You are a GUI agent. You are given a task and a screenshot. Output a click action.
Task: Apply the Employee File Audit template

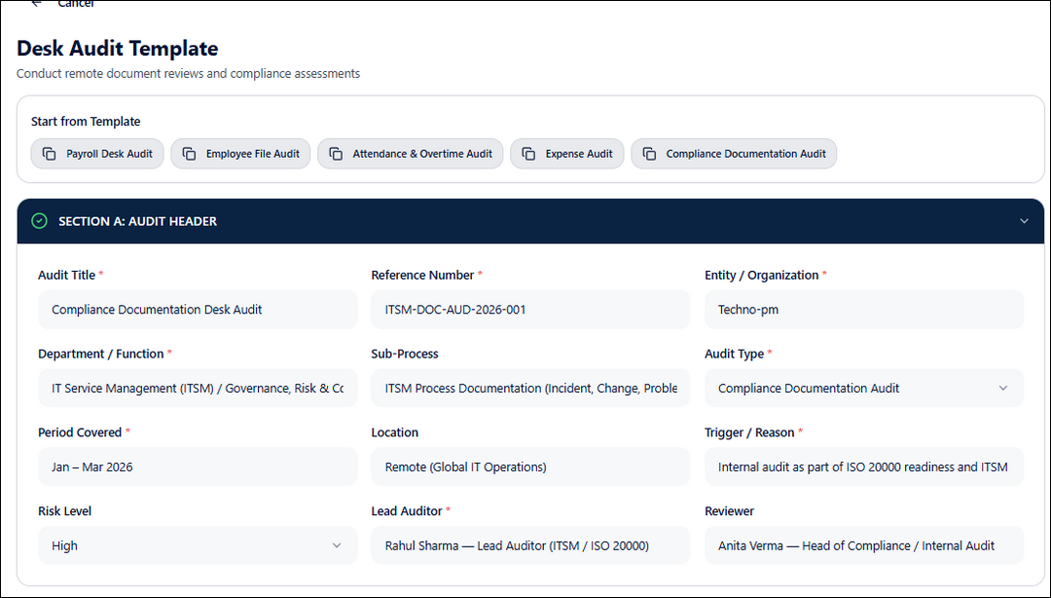240,154
